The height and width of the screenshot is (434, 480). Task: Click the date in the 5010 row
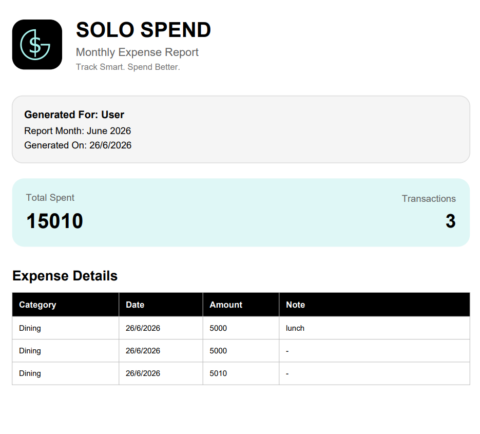point(143,373)
